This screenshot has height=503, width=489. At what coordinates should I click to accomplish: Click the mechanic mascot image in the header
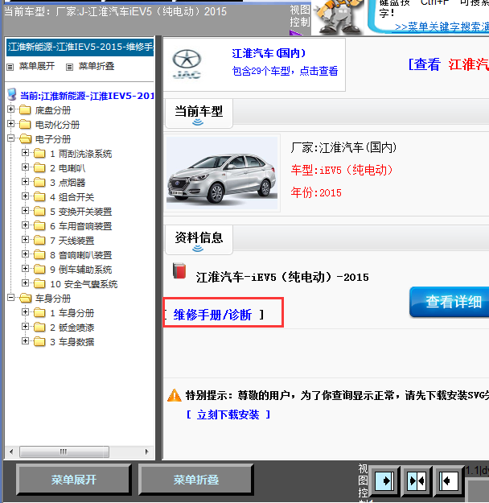tap(339, 17)
